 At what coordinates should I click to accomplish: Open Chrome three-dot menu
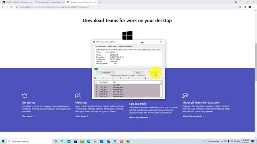point(254,7)
